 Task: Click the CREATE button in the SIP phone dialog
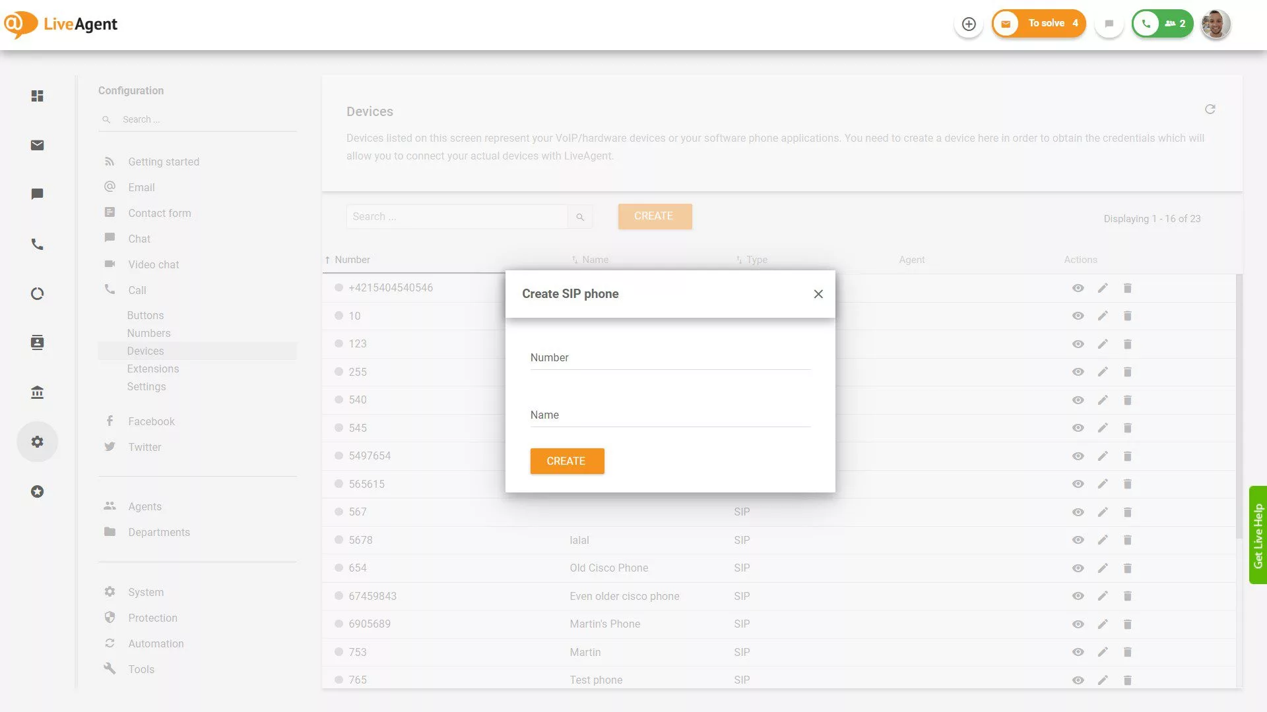(x=566, y=461)
